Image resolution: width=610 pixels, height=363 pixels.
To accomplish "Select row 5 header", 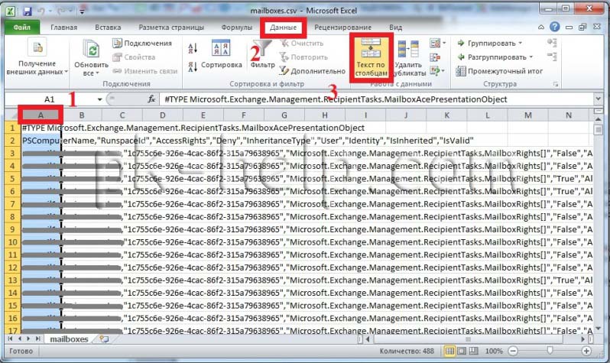I will tap(13, 179).
